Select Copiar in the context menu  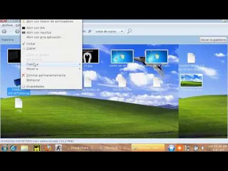[x=52, y=48]
